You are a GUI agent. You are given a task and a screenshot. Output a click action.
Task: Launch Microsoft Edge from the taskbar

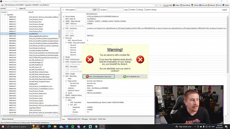[x=49, y=126]
